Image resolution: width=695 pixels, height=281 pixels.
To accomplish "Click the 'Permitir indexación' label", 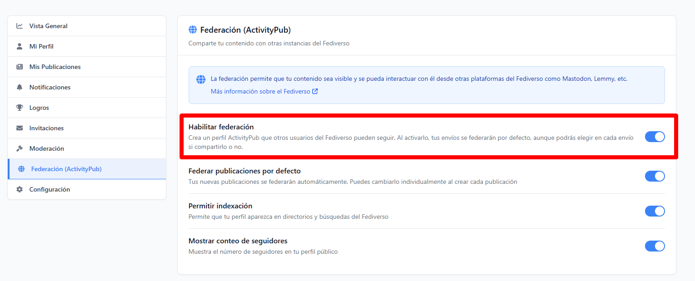I will click(x=220, y=206).
